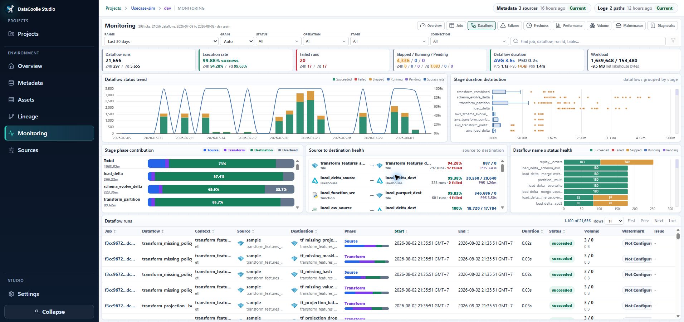Image resolution: width=684 pixels, height=322 pixels.
Task: Open the Sources sidebar item
Action: 49,150
